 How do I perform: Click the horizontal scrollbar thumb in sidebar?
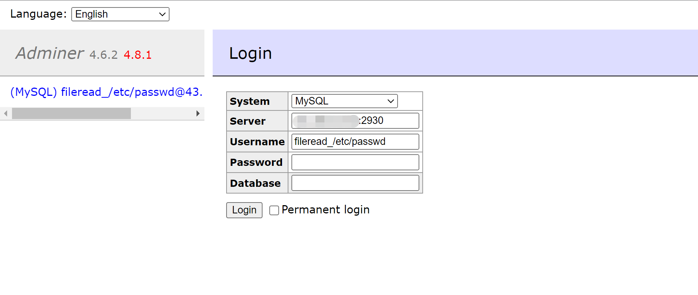pyautogui.click(x=71, y=113)
